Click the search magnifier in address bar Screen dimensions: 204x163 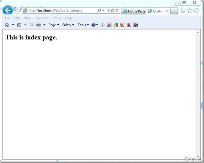(99, 10)
